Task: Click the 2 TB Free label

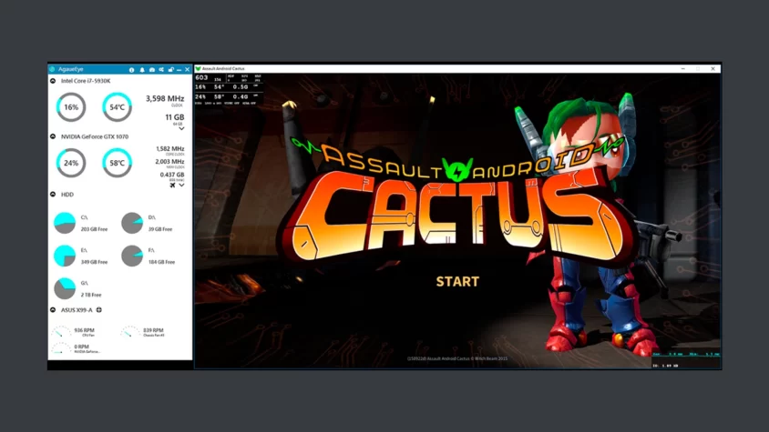Action: [91, 295]
